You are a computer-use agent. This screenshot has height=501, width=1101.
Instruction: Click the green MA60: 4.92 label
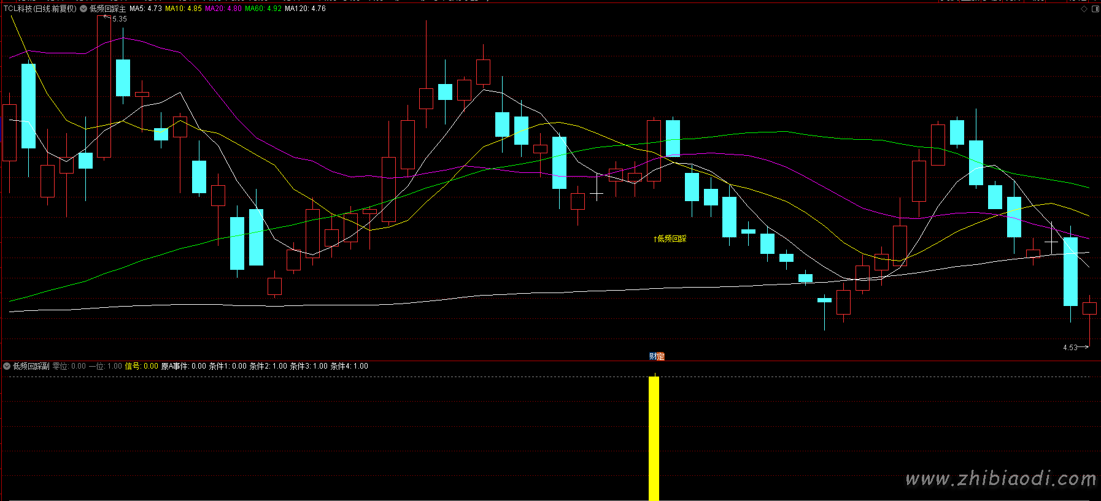263,9
